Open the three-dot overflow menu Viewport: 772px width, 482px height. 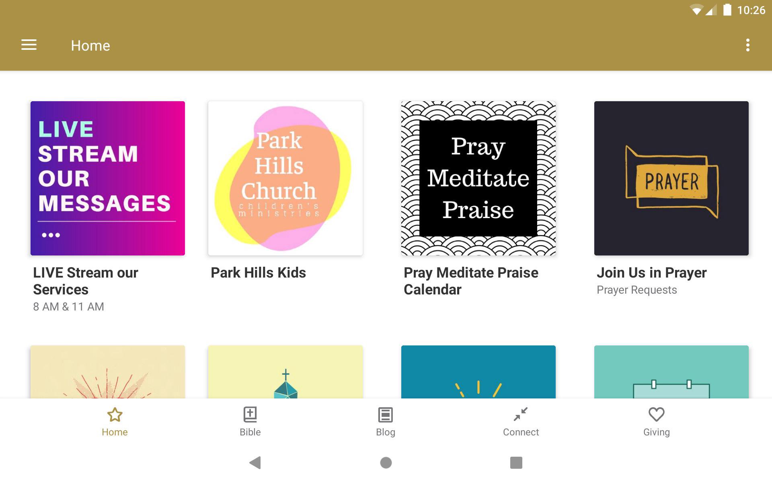click(x=747, y=45)
